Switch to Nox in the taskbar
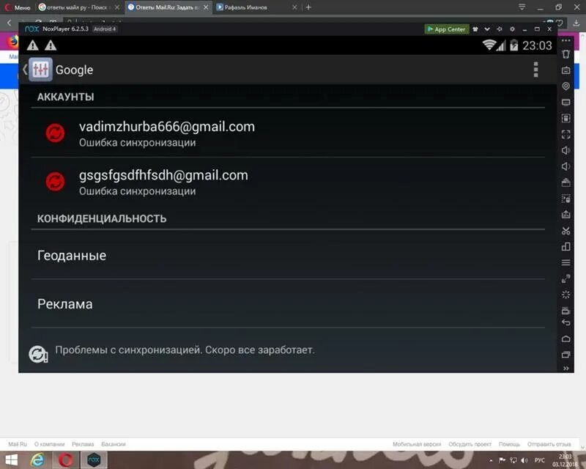The image size is (586, 469). [x=94, y=460]
